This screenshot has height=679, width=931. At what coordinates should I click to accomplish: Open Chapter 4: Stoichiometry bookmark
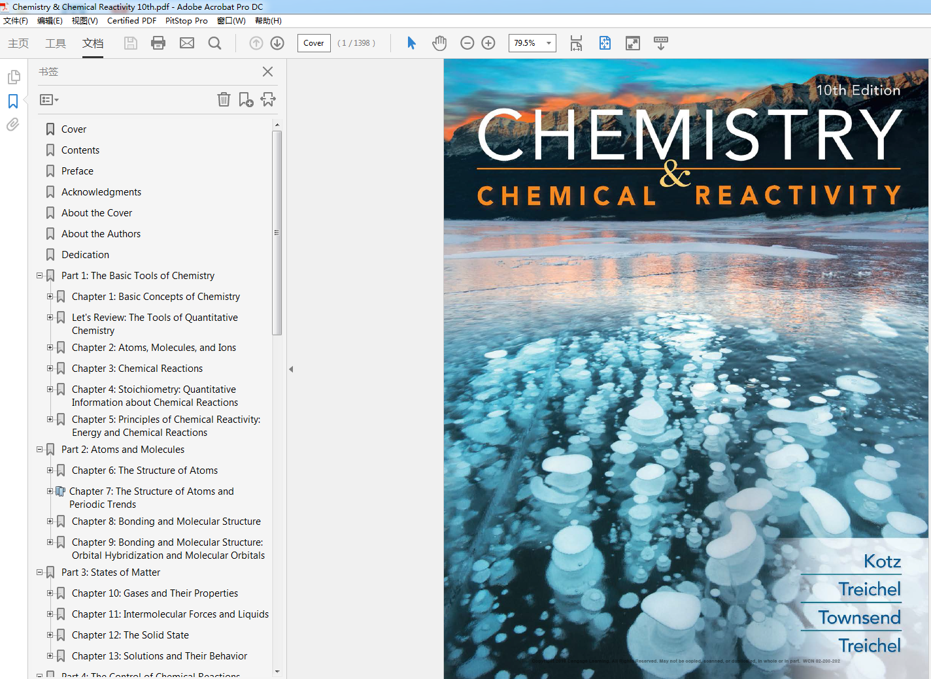tap(155, 396)
